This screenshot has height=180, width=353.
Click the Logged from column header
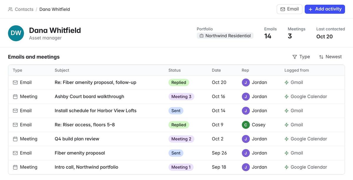click(x=297, y=70)
